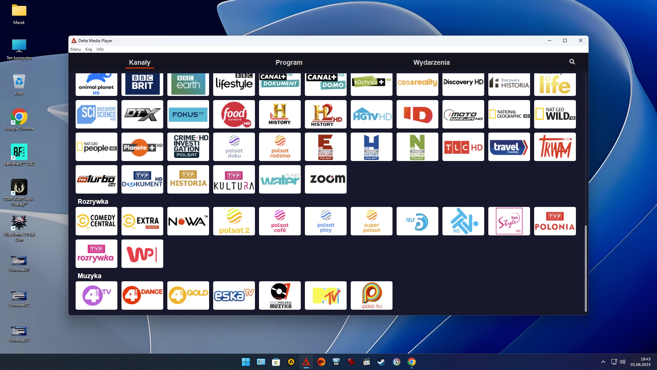Open the taskbar clock showing 18:43

click(641, 362)
